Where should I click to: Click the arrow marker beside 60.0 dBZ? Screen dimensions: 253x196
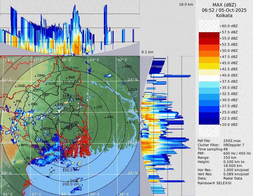tap(221, 26)
